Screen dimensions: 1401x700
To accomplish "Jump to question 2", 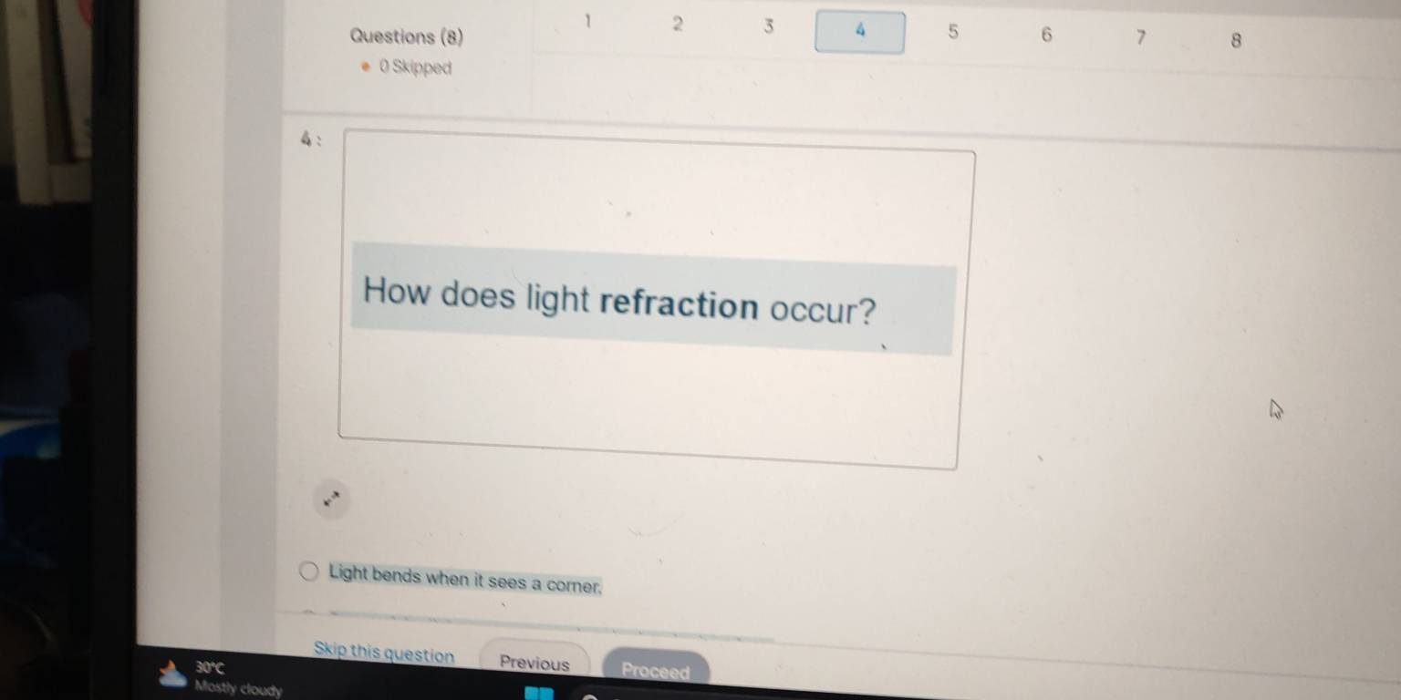I will (x=677, y=25).
